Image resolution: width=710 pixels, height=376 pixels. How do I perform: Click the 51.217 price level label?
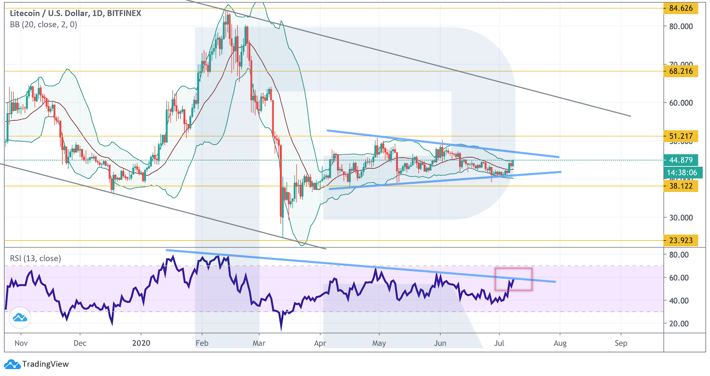(x=681, y=136)
